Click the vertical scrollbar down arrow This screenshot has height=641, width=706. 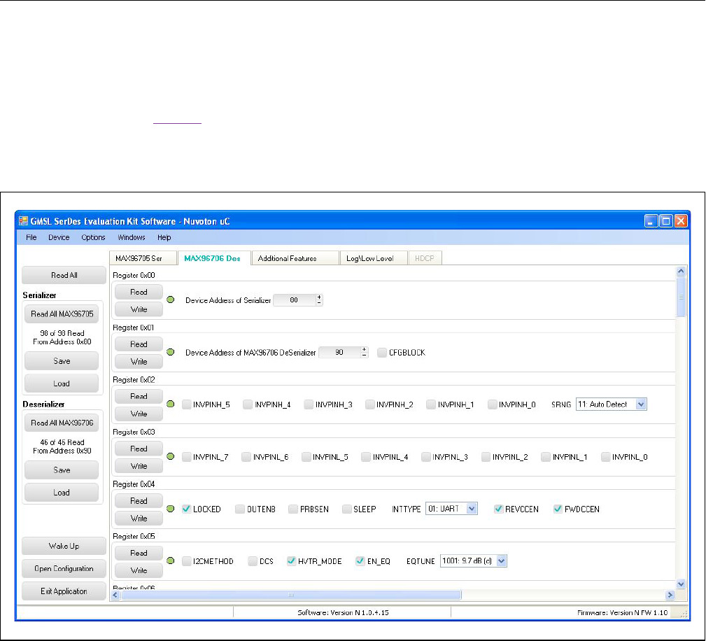coord(681,584)
